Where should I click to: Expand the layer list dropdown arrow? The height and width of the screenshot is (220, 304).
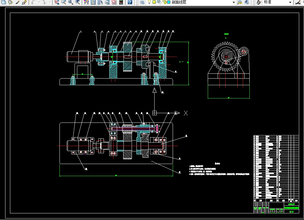point(234,2)
